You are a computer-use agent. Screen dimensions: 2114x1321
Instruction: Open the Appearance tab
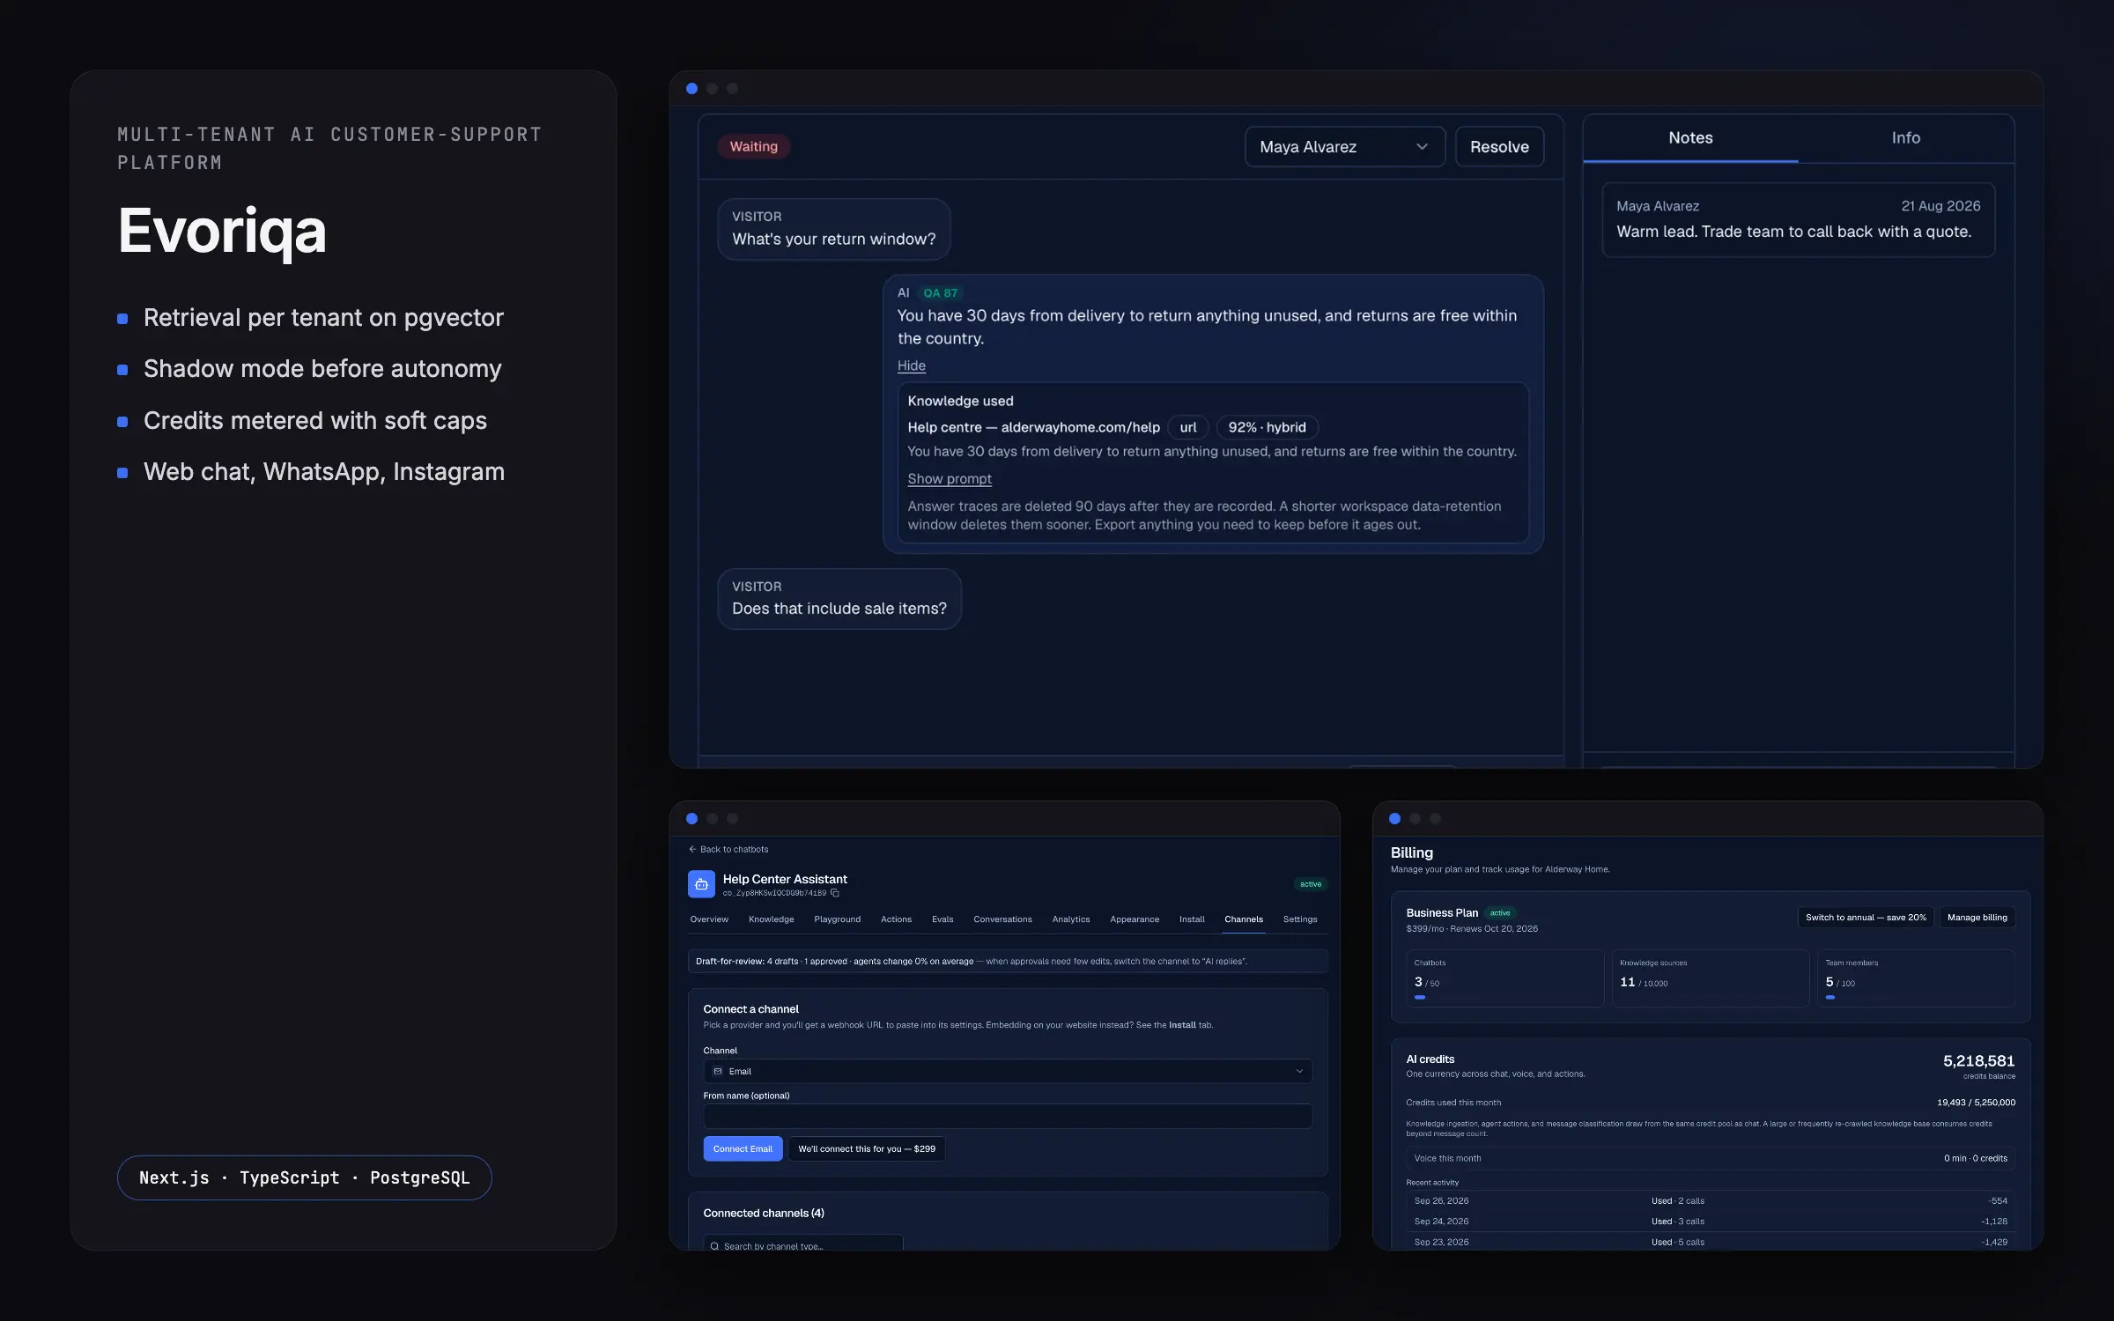[1135, 919]
